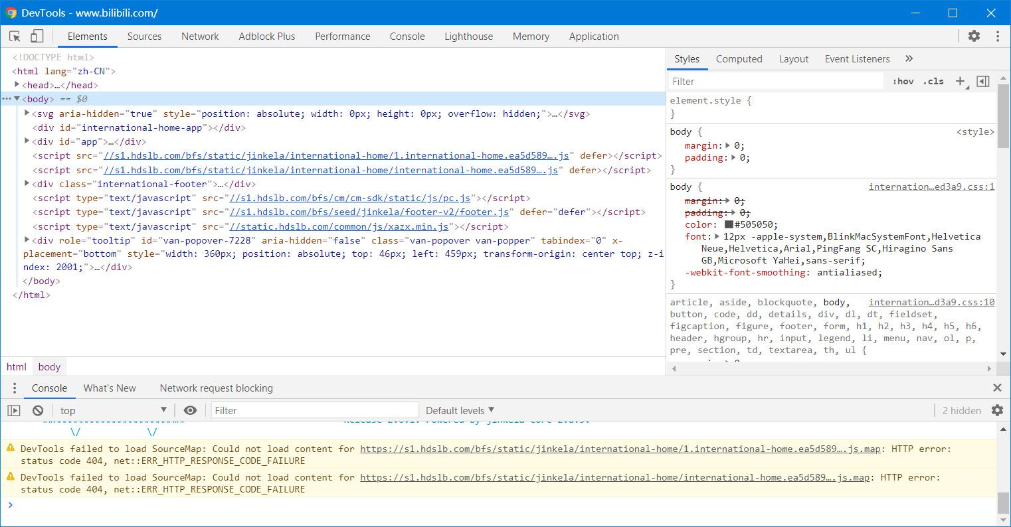This screenshot has width=1011, height=527.
Task: Open the 1.international-home js script link
Action: [335, 155]
